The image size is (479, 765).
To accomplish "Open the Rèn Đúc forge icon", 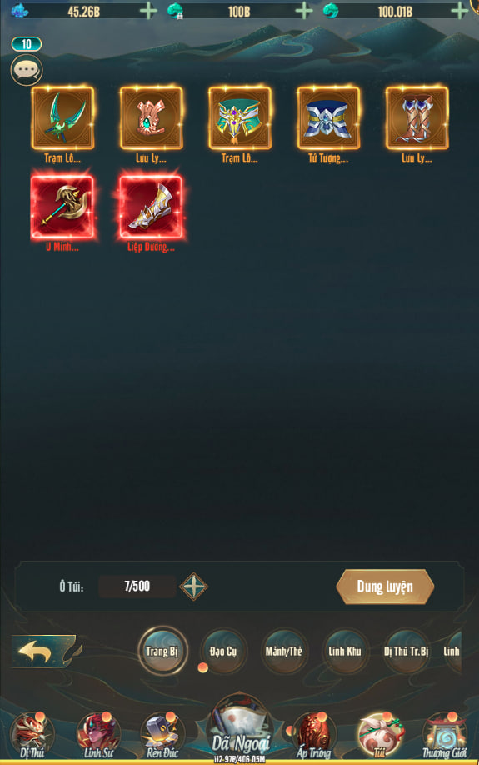I will pyautogui.click(x=162, y=735).
